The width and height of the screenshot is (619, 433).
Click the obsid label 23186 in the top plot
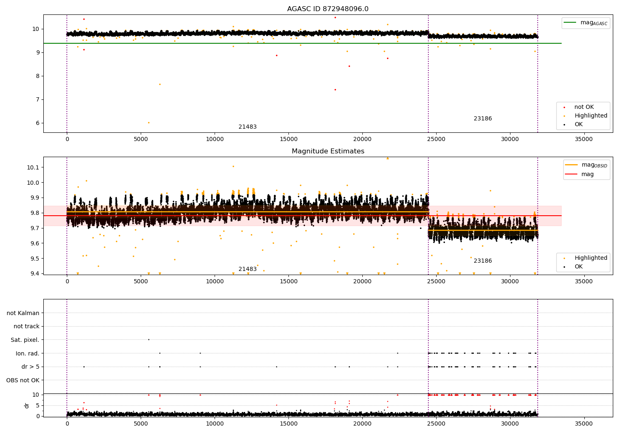483,119
